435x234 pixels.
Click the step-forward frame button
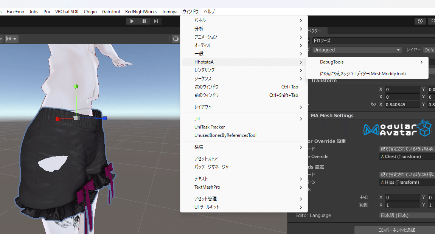156,21
